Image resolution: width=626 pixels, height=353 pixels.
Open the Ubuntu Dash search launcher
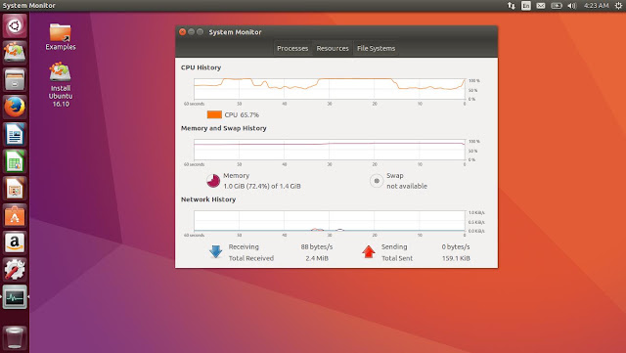[15, 26]
